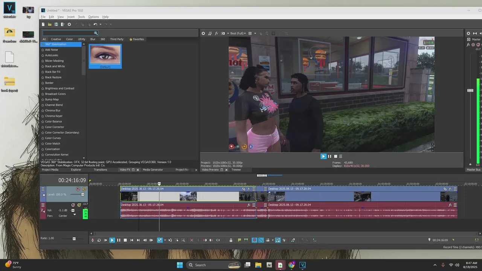Toggle Automatic Crossfades icon
The width and height of the screenshot is (482, 271).
point(261,240)
